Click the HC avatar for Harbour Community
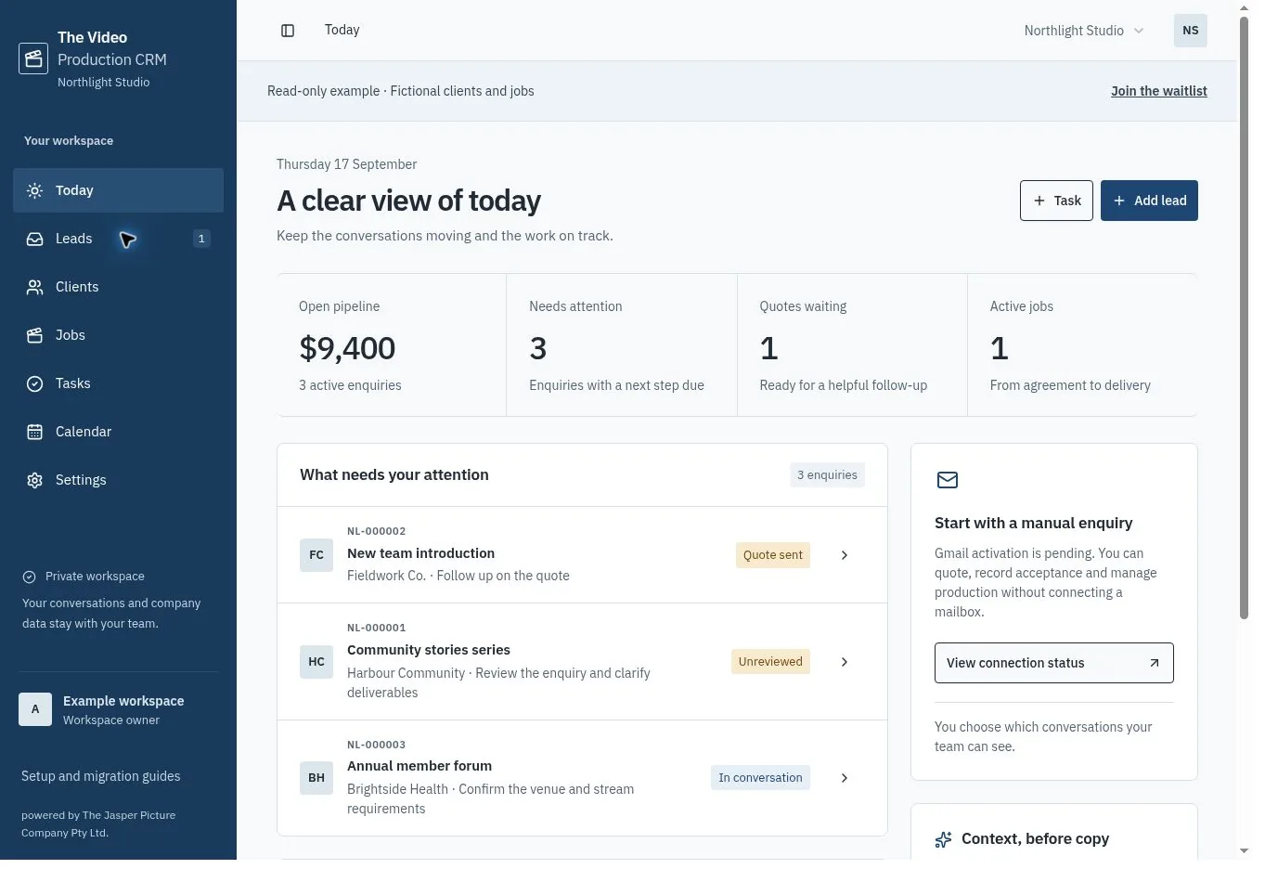Image resolution: width=1265 pixels, height=869 pixels. [316, 662]
